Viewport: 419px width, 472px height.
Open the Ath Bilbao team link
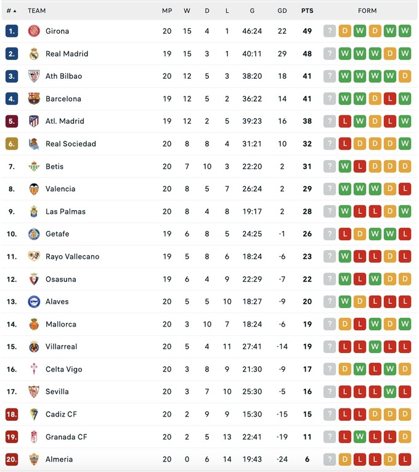click(63, 76)
